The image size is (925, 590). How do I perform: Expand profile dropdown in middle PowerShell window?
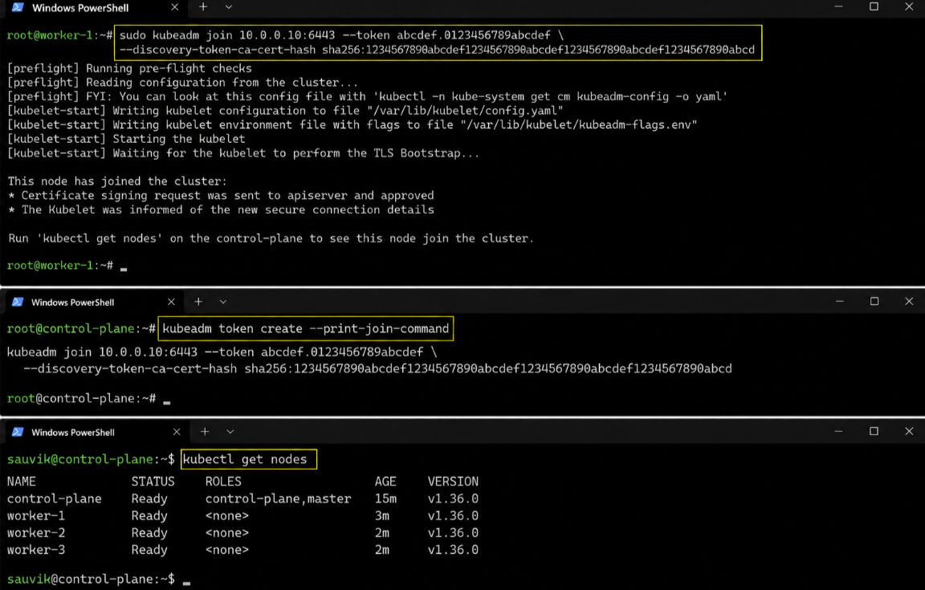coord(223,302)
